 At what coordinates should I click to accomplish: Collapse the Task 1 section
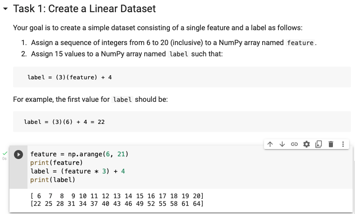tap(5, 9)
